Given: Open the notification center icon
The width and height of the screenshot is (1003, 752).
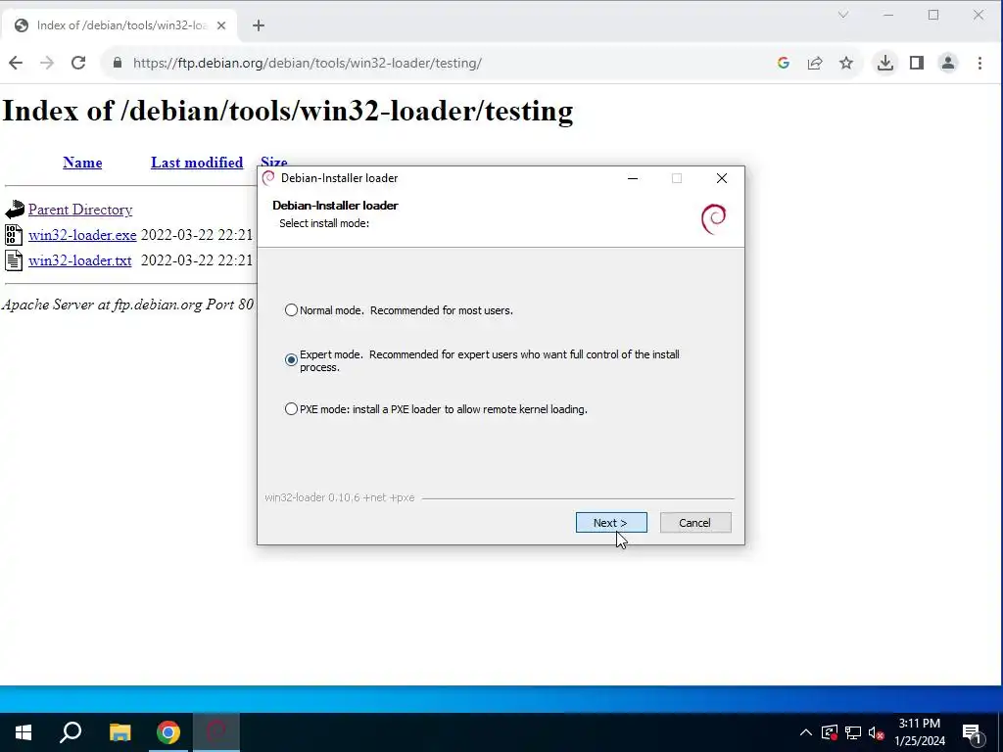Looking at the screenshot, I should 972,732.
